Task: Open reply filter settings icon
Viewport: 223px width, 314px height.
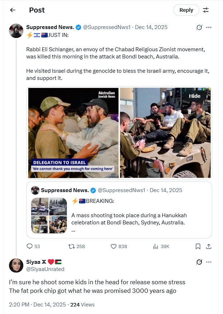Action: 206,10
